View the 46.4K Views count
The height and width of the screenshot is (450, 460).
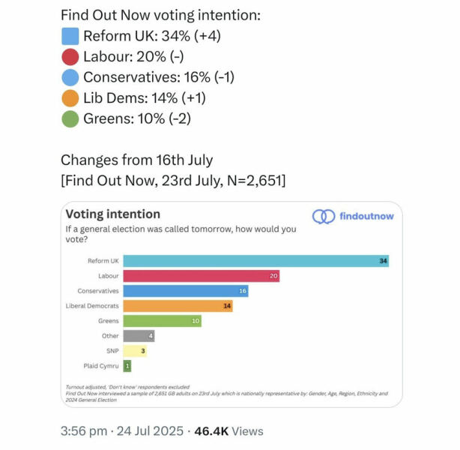point(229,431)
